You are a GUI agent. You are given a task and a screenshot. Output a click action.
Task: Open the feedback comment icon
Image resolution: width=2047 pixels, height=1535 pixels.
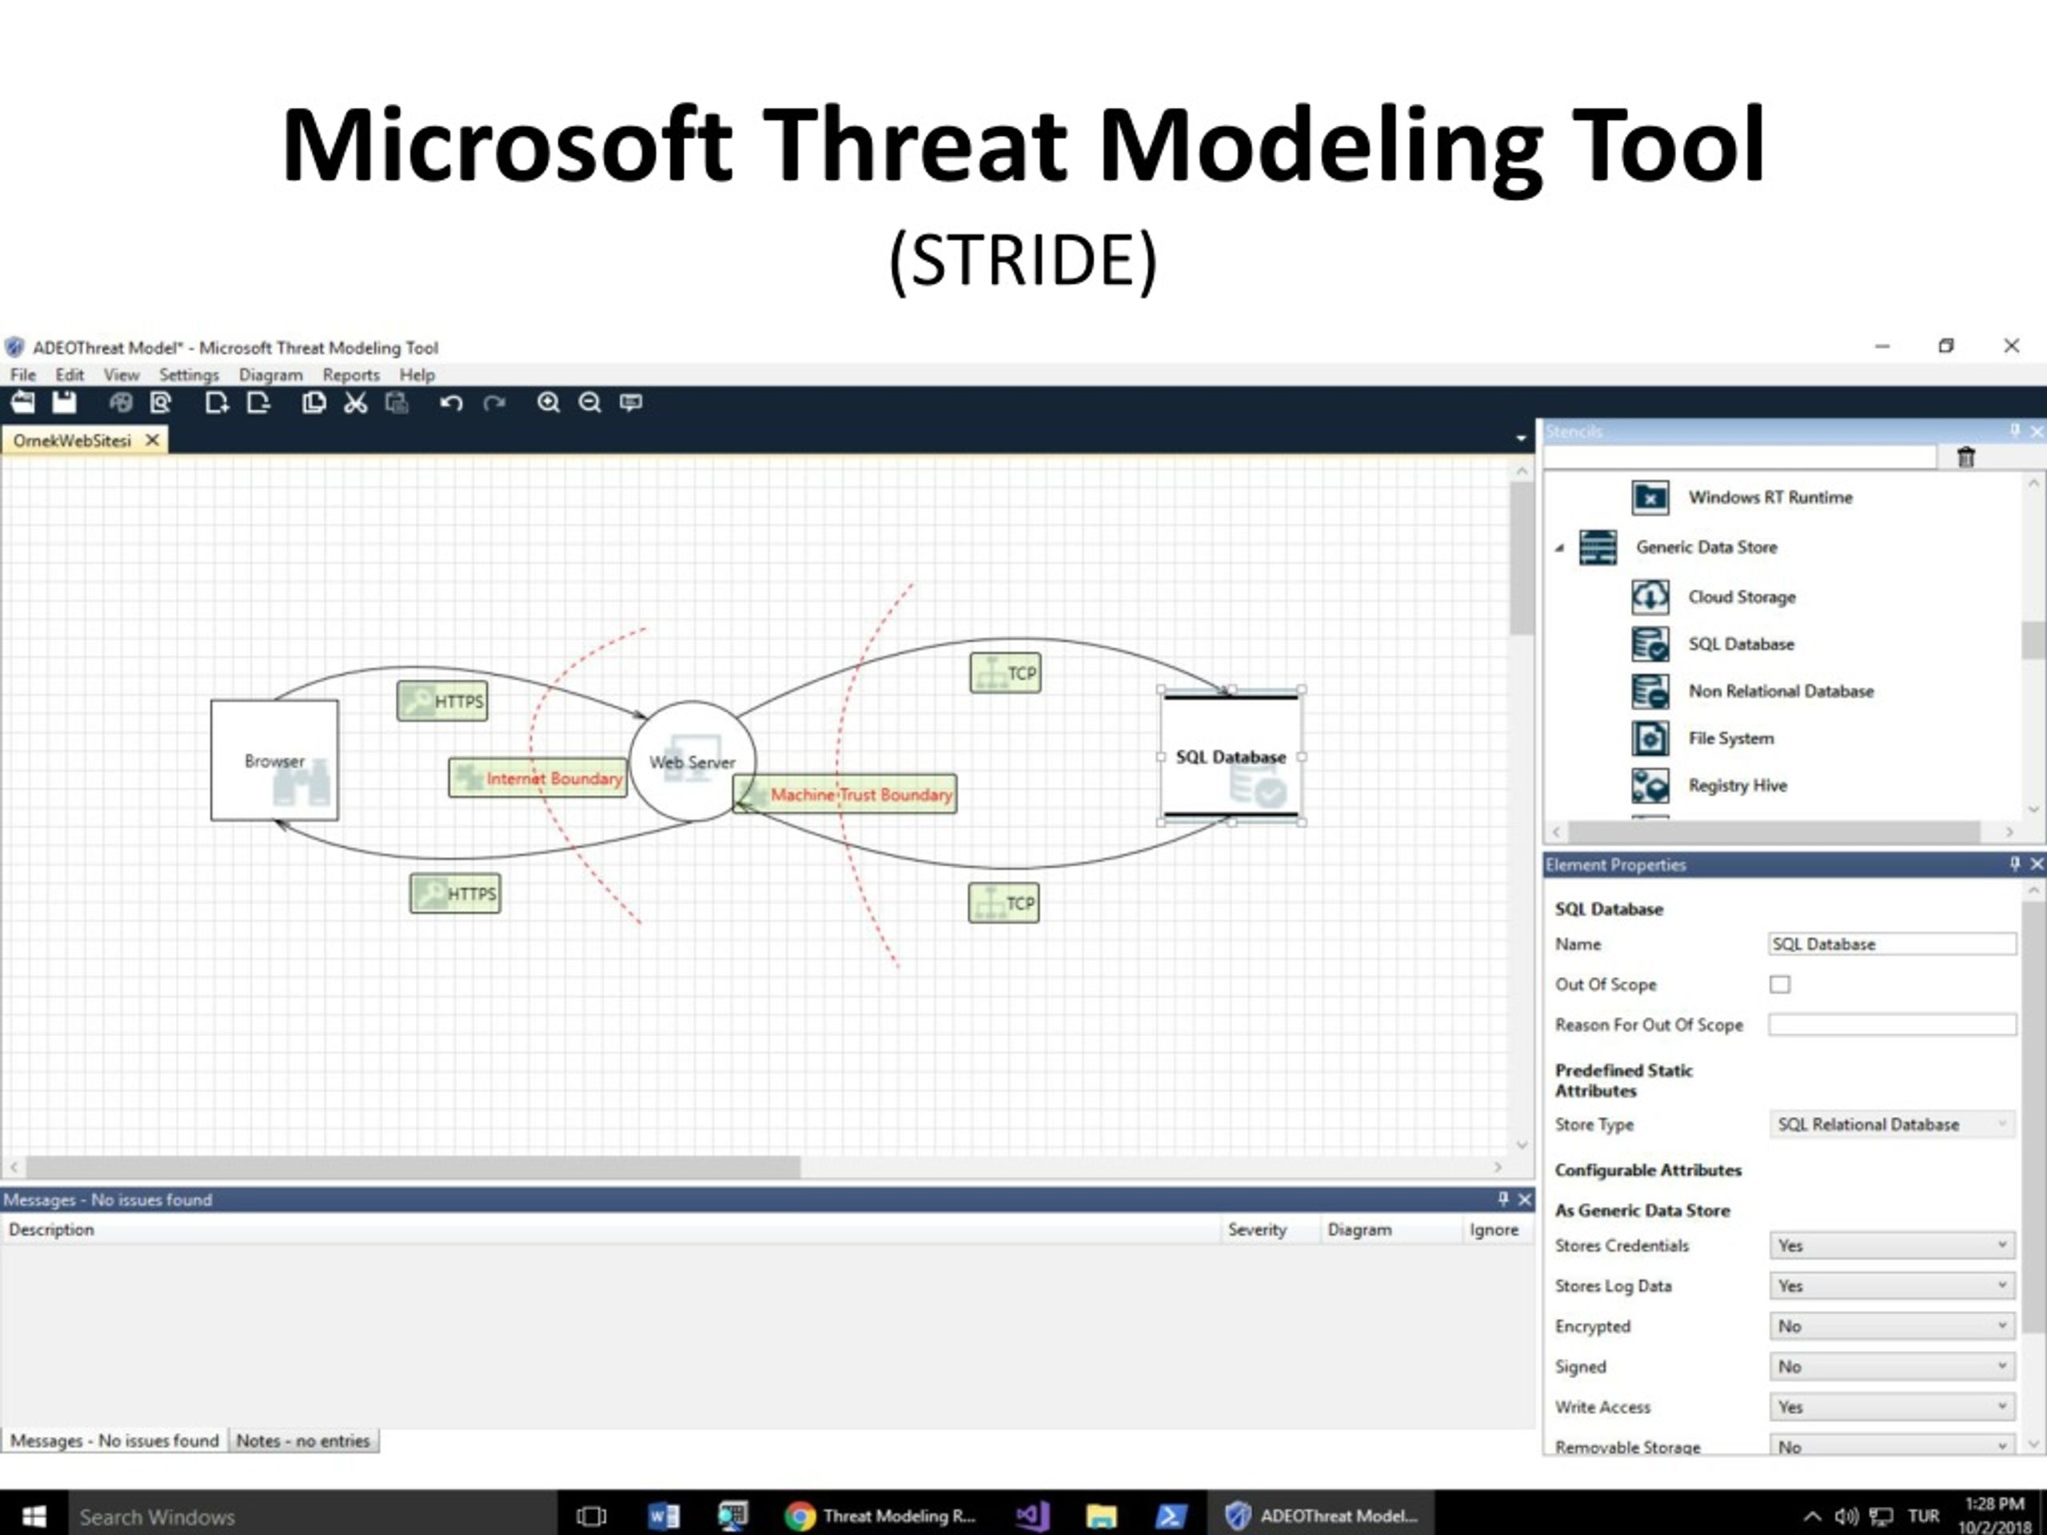(631, 402)
